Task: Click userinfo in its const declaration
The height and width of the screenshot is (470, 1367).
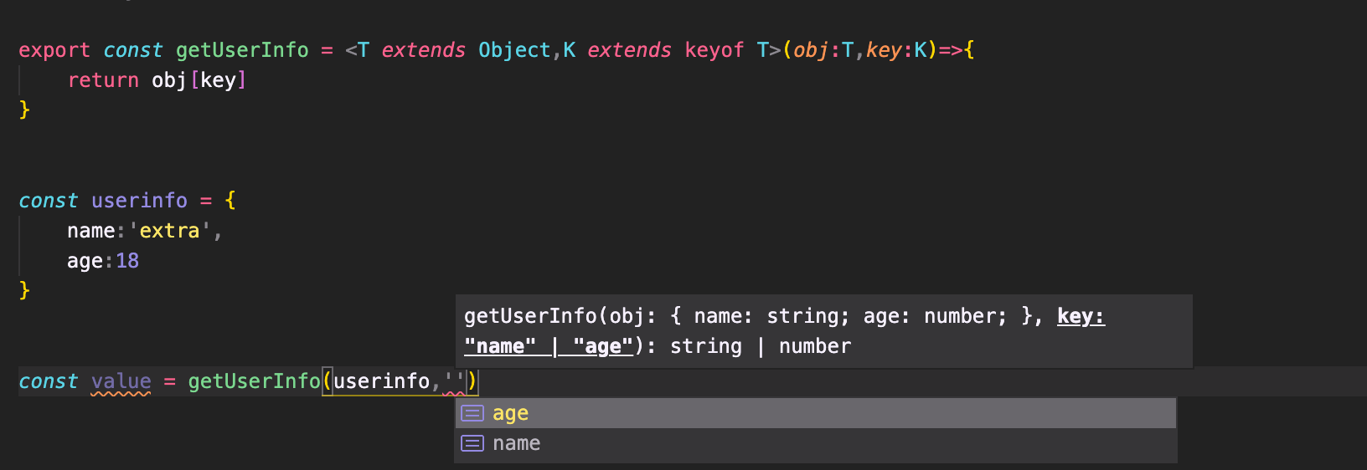Action: click(139, 201)
